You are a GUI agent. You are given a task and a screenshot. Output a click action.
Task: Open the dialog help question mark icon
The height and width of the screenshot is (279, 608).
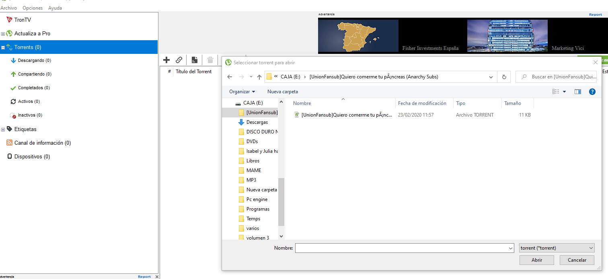click(592, 92)
